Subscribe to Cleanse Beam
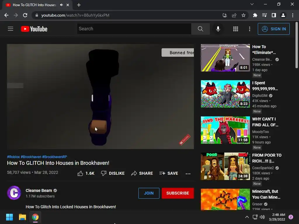 [178, 193]
